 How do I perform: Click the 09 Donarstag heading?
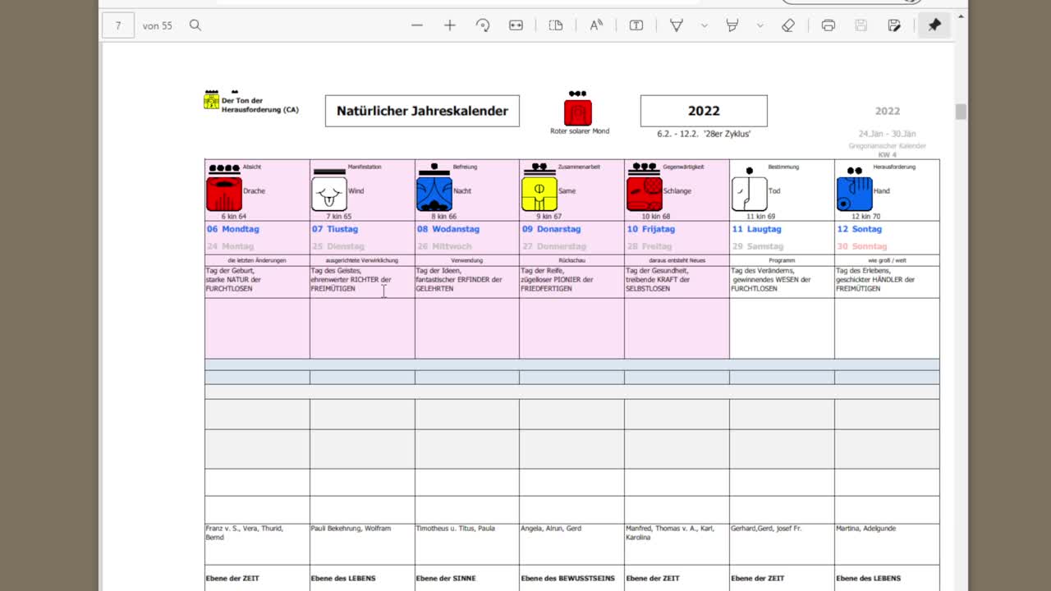coord(552,229)
